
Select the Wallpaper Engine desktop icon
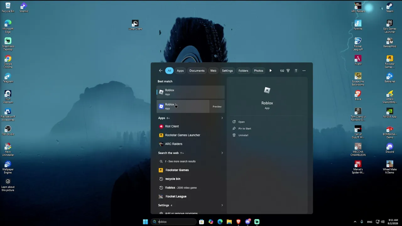[8, 167]
